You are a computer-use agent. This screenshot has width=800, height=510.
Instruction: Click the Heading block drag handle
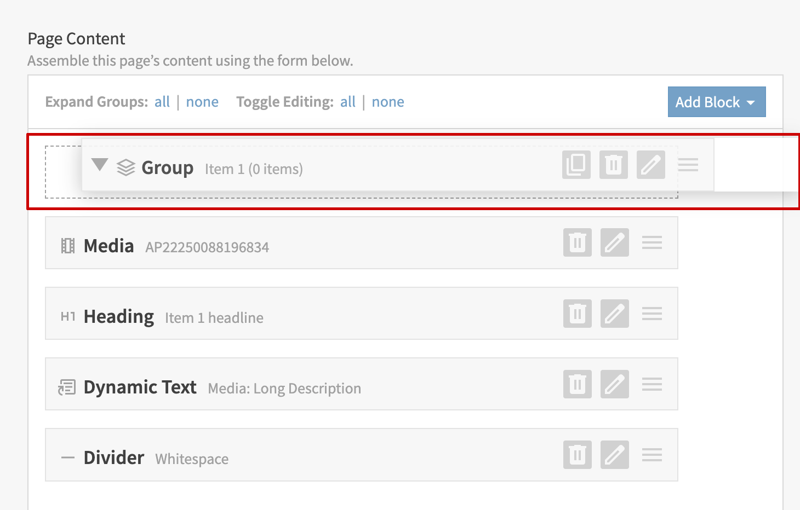pyautogui.click(x=652, y=314)
